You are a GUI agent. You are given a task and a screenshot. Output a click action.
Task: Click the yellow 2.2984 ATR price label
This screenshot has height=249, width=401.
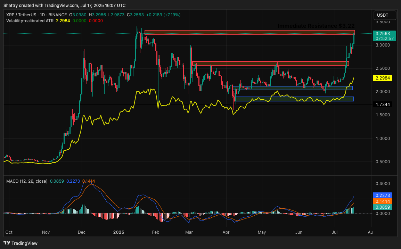(382, 78)
